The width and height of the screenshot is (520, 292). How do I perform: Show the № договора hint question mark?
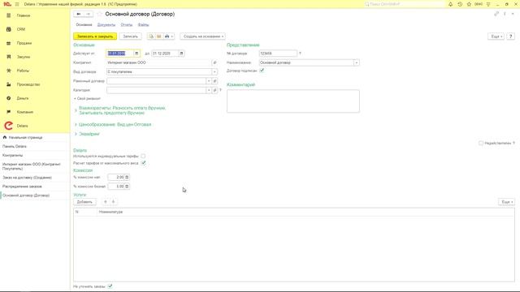click(300, 54)
